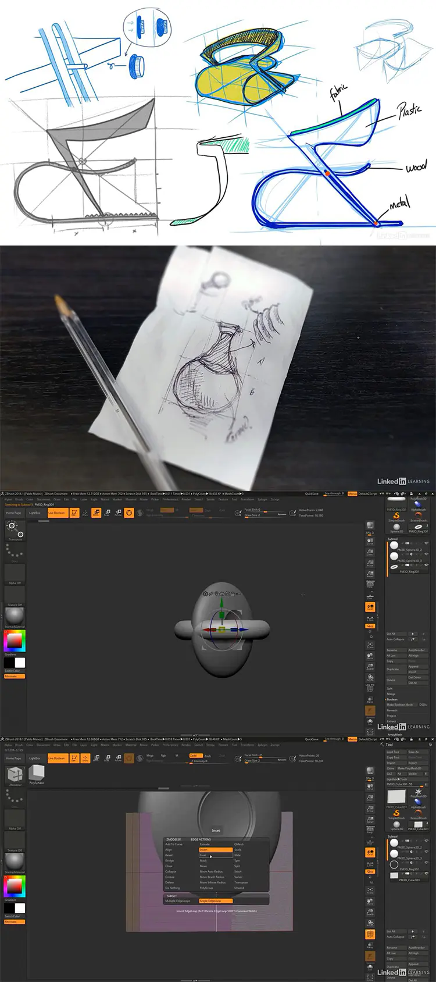
Task: Click the color picker square in upper ZBrush
Action: point(15,641)
